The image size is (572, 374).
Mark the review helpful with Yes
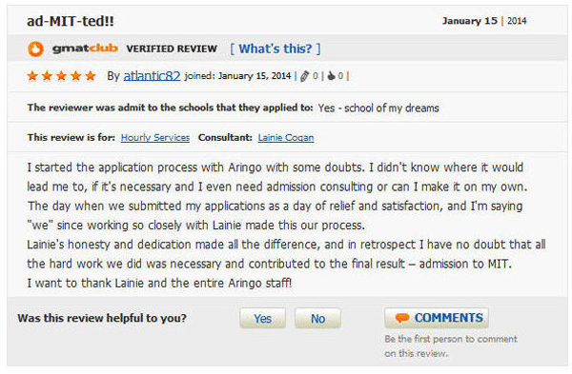tap(263, 318)
